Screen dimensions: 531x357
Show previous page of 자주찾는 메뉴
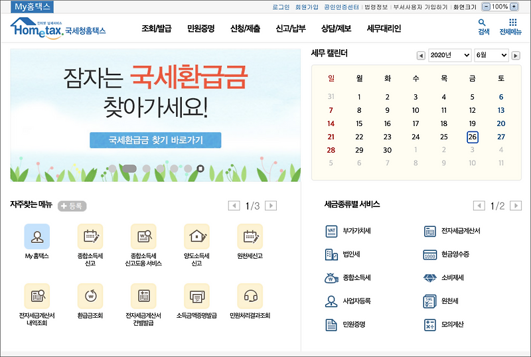[x=234, y=206]
